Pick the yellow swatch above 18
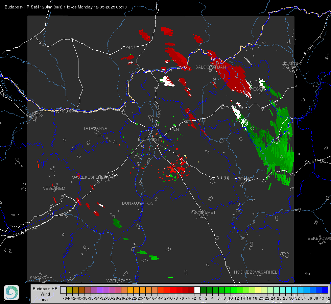This screenshot has height=304, width=331. pyautogui.click(x=258, y=290)
